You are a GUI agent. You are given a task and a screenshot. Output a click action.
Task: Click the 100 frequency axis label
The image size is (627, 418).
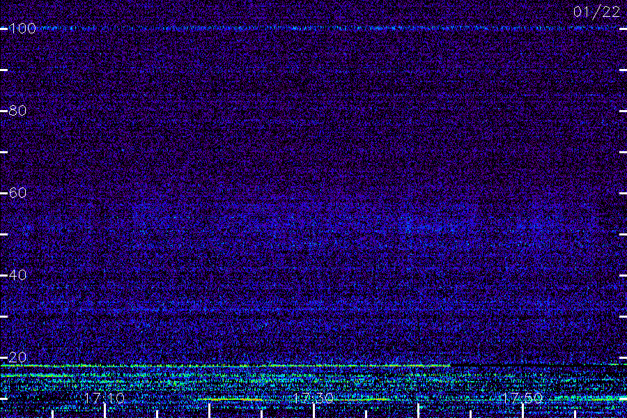pos(22,29)
